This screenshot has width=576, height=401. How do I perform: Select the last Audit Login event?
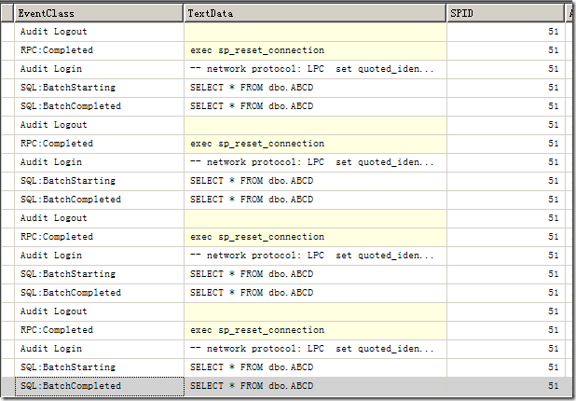click(x=51, y=349)
